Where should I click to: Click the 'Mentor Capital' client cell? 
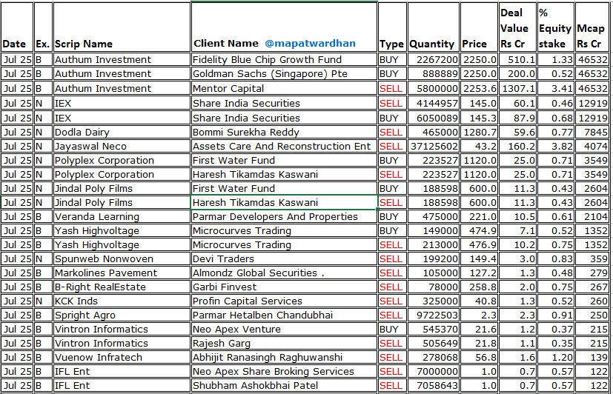[284, 89]
